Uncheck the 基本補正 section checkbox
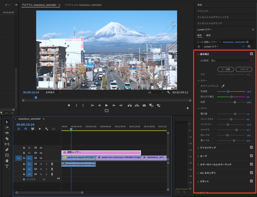Image resolution: width=257 pixels, height=197 pixels. tap(251, 54)
